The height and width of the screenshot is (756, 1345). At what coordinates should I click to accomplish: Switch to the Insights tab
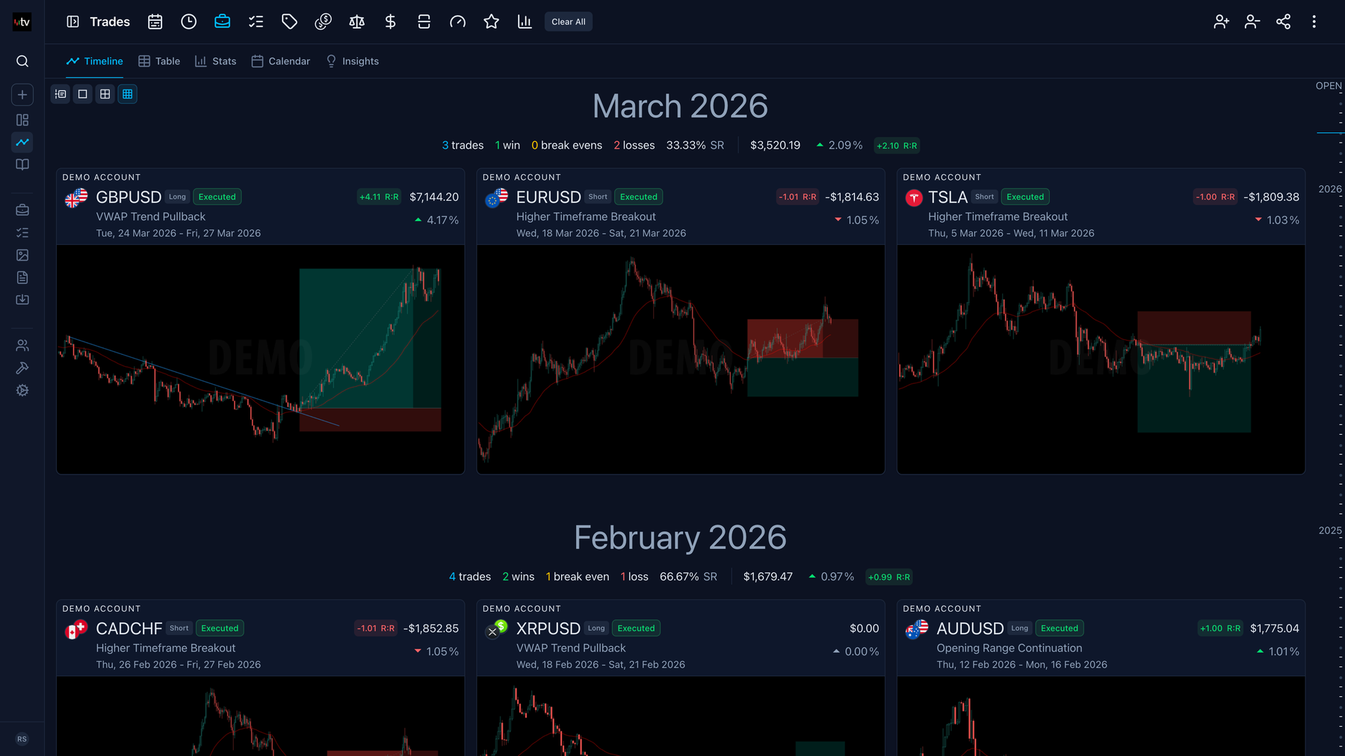(353, 61)
